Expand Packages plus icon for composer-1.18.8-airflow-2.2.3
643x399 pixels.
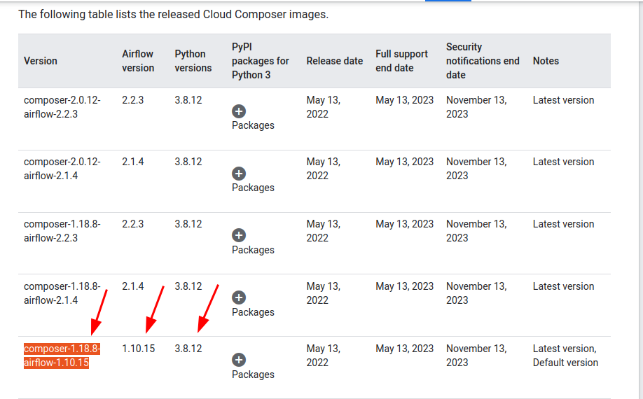(x=239, y=235)
